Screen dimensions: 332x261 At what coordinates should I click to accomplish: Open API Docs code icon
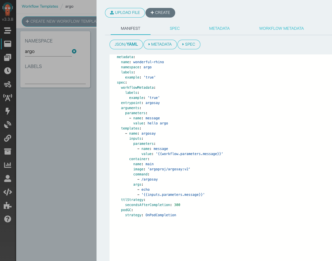tap(8, 192)
